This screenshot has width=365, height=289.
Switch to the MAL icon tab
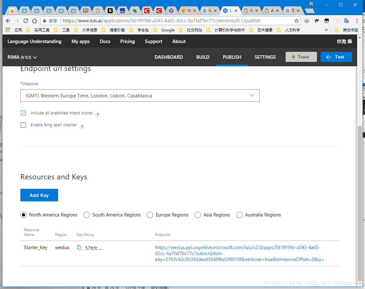pos(122,10)
